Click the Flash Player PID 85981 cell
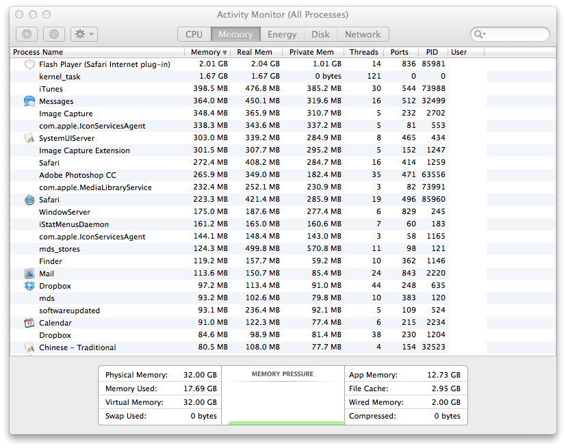This screenshot has width=566, height=448. 433,64
